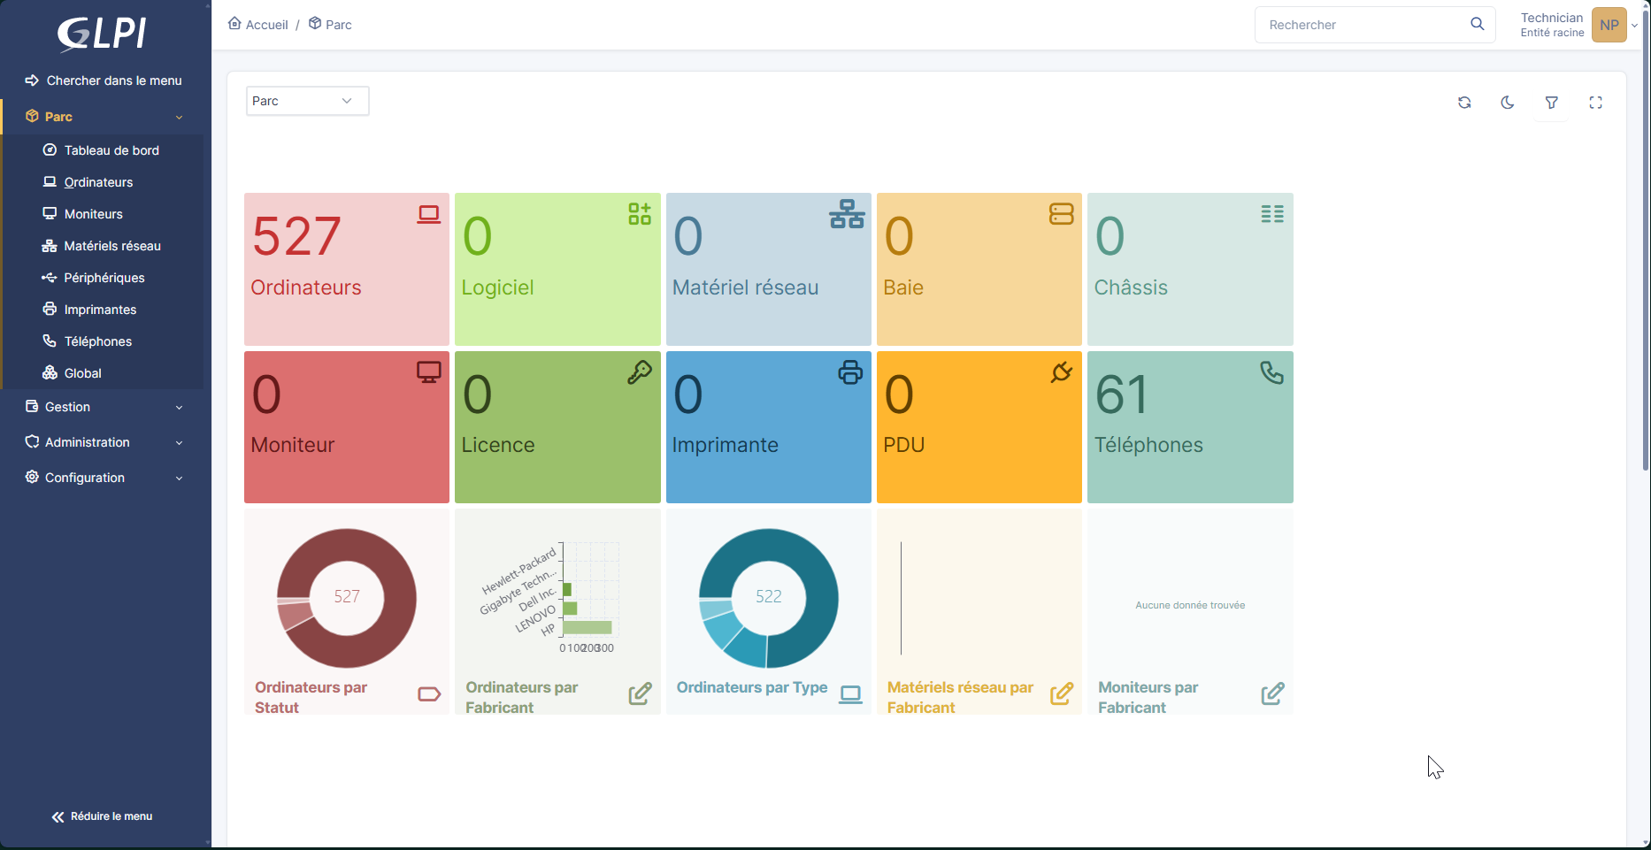Toggle fullscreen mode for the dashboard
Screen dimensions: 1651x850
pos(1595,103)
